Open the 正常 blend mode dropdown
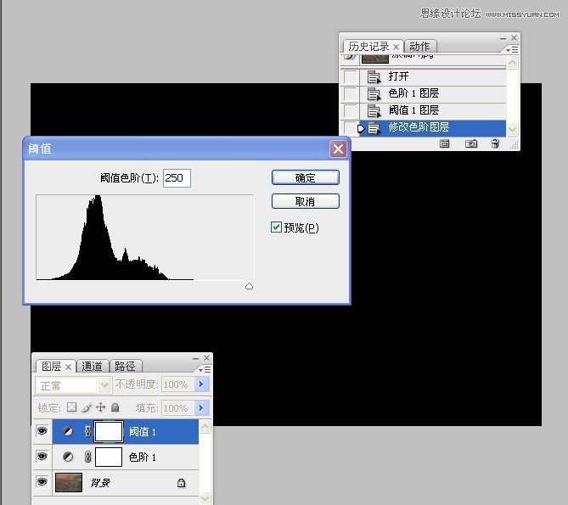568x505 pixels. click(104, 385)
